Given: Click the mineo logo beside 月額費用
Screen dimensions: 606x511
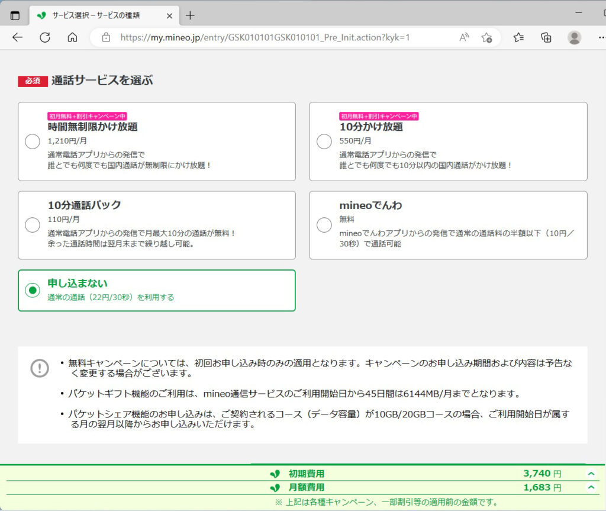Looking at the screenshot, I should click(275, 488).
